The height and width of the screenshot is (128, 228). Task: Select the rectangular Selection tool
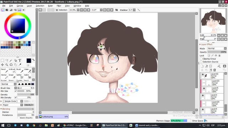[2, 60]
